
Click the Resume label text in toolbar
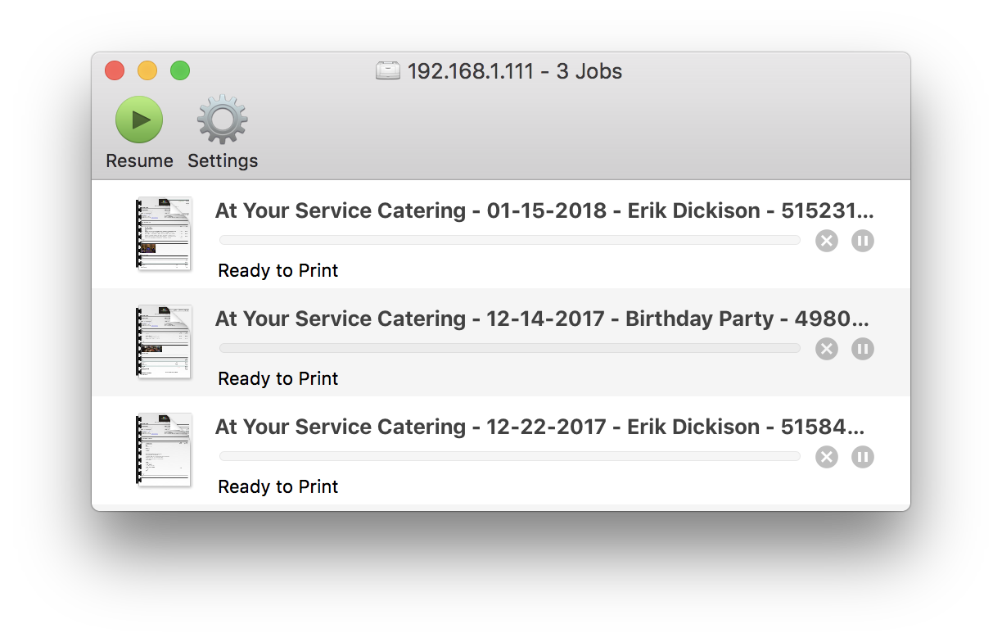click(x=139, y=160)
